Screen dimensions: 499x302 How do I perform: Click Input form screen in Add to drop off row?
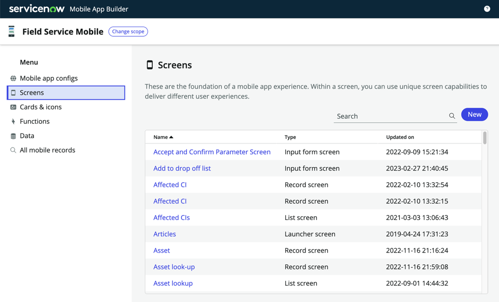[312, 169]
